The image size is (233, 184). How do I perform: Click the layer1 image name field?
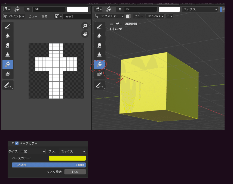[77, 16]
